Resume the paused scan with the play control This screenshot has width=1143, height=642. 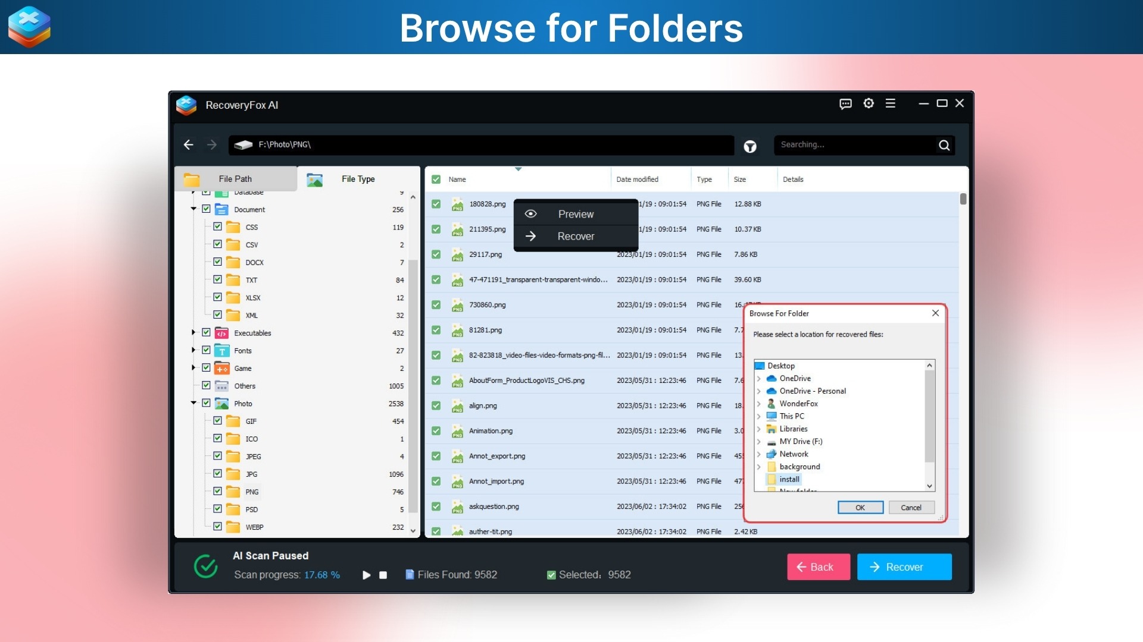[x=366, y=575]
